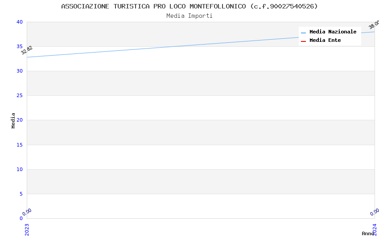Click the y-axis value 15

[x=20, y=145]
